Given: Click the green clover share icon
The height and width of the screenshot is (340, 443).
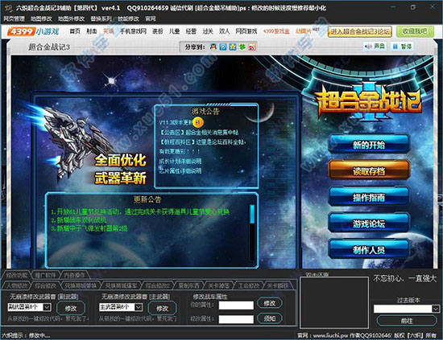Looking at the screenshot, I should pos(242,47).
